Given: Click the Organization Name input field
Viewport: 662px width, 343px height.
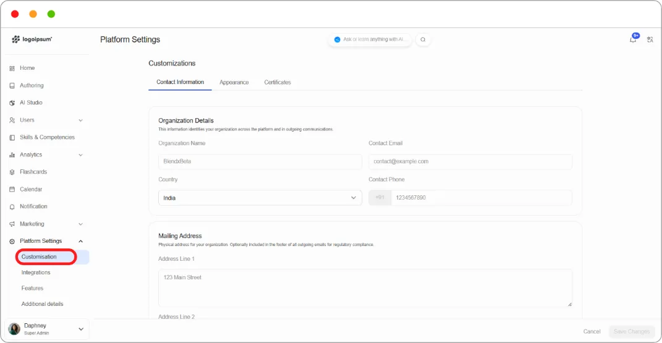Looking at the screenshot, I should click(260, 161).
